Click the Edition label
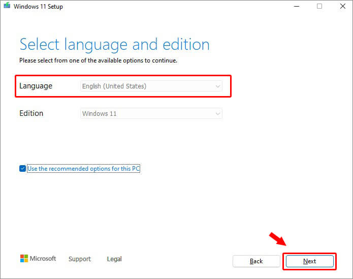Viewport: 353px width, 279px height. point(31,113)
